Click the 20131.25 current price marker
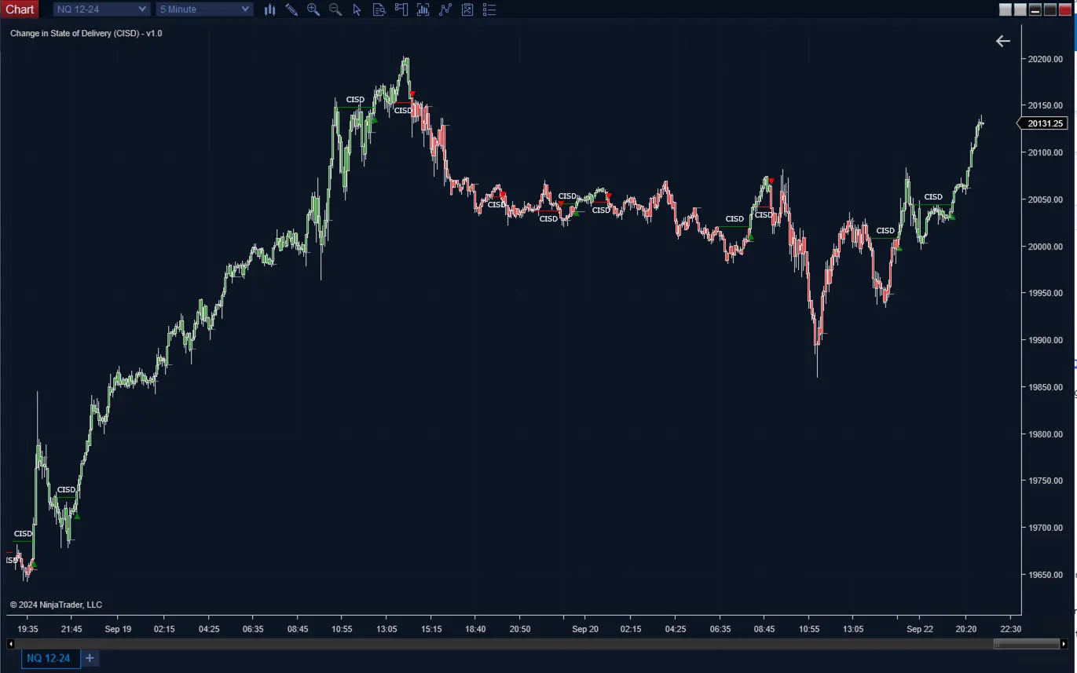The image size is (1077, 673). 1044,123
